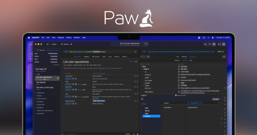Open the Read More GitHub developer link
This screenshot has width=257, height=135.
click(x=93, y=68)
